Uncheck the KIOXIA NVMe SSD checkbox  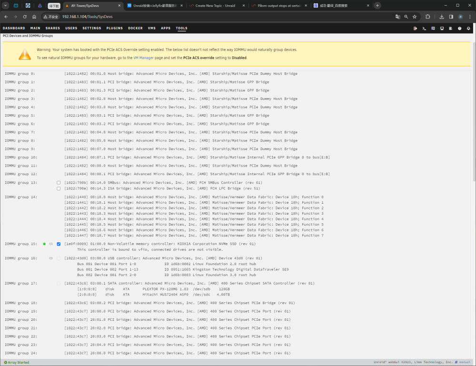click(x=59, y=244)
